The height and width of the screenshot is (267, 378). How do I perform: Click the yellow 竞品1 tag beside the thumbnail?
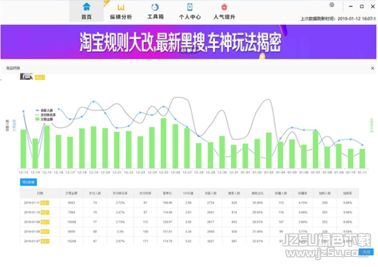(x=40, y=77)
